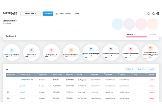Image resolution: width=162 pixels, height=112 pixels.
Task: Click the light blue decorative circle swatch
Action: pyautogui.click(x=118, y=24)
